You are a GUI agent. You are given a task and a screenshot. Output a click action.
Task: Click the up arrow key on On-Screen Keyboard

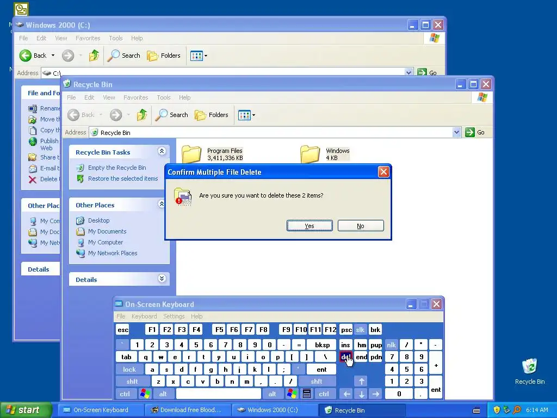(x=362, y=382)
